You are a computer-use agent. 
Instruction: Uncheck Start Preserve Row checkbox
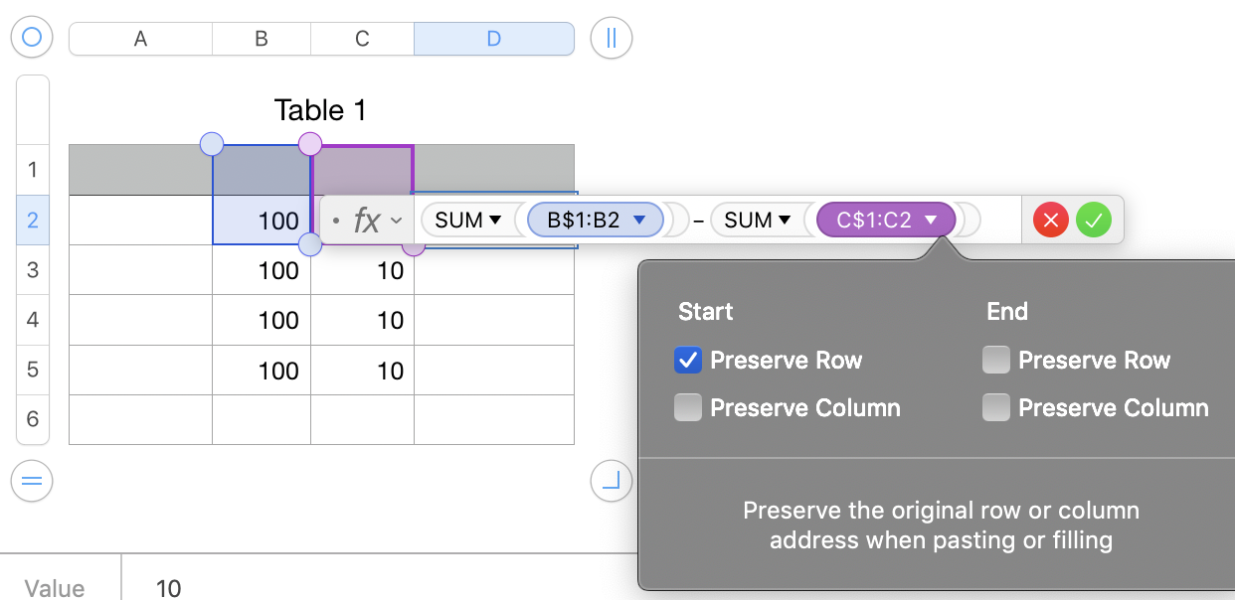tap(688, 360)
